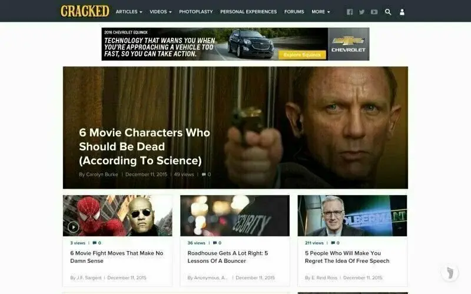This screenshot has height=294, width=471.
Task: Expand the Articles dropdown menu
Action: click(x=129, y=12)
